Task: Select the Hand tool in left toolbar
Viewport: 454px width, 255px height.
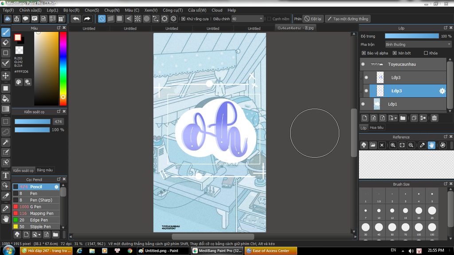Action: click(x=6, y=219)
